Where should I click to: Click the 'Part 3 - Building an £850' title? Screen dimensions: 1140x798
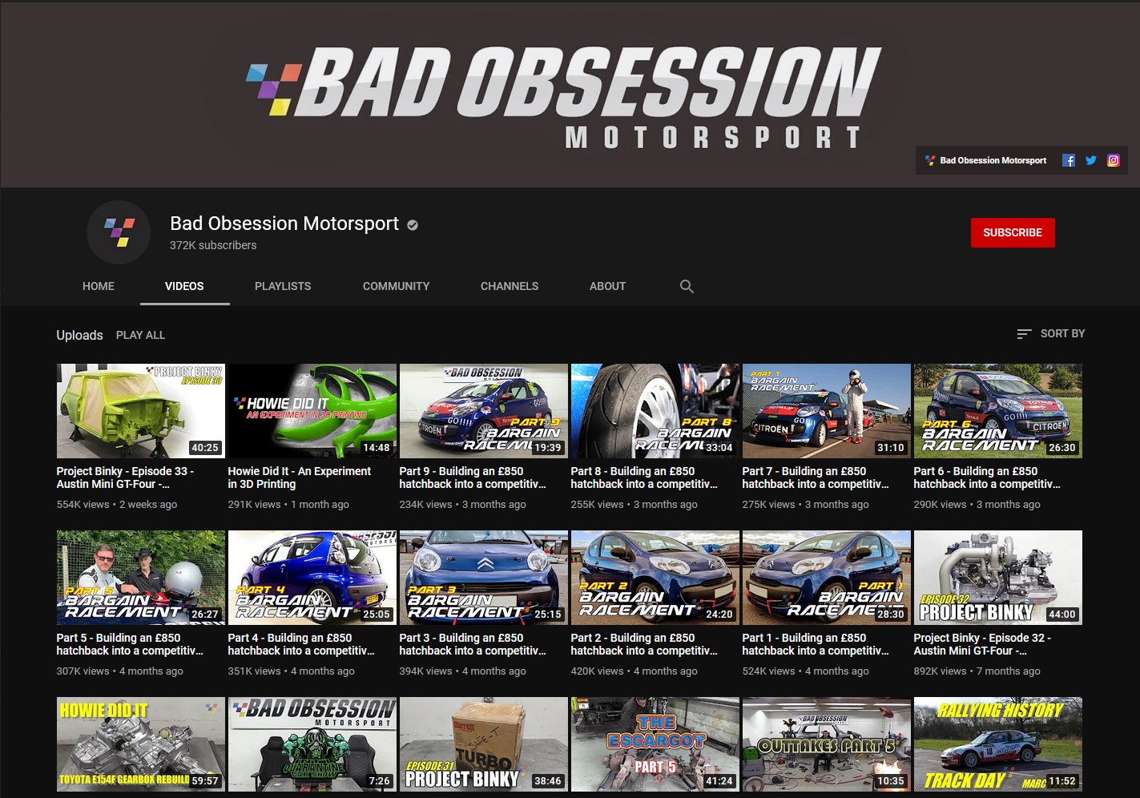[473, 644]
